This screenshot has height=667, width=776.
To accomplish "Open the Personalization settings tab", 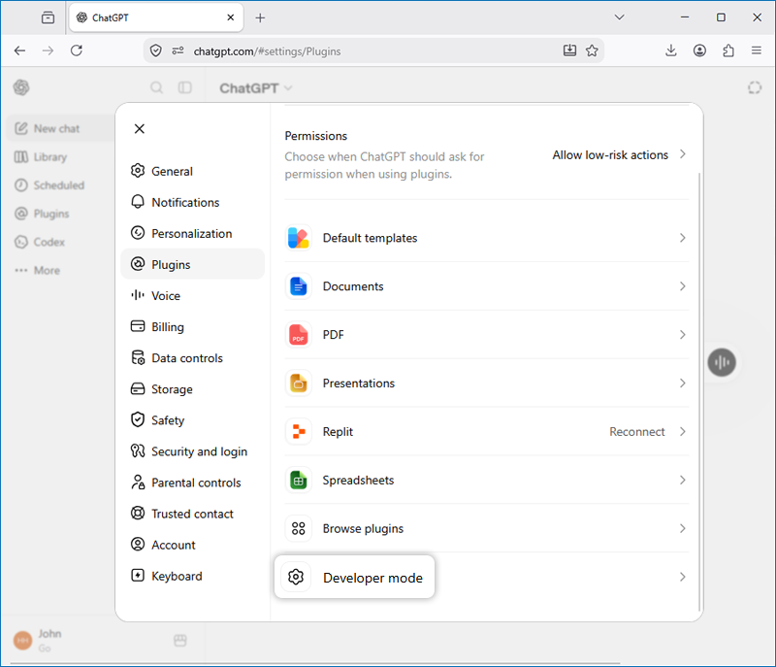I will point(192,233).
